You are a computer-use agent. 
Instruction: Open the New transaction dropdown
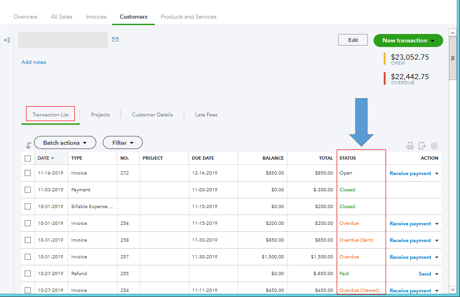coord(408,40)
